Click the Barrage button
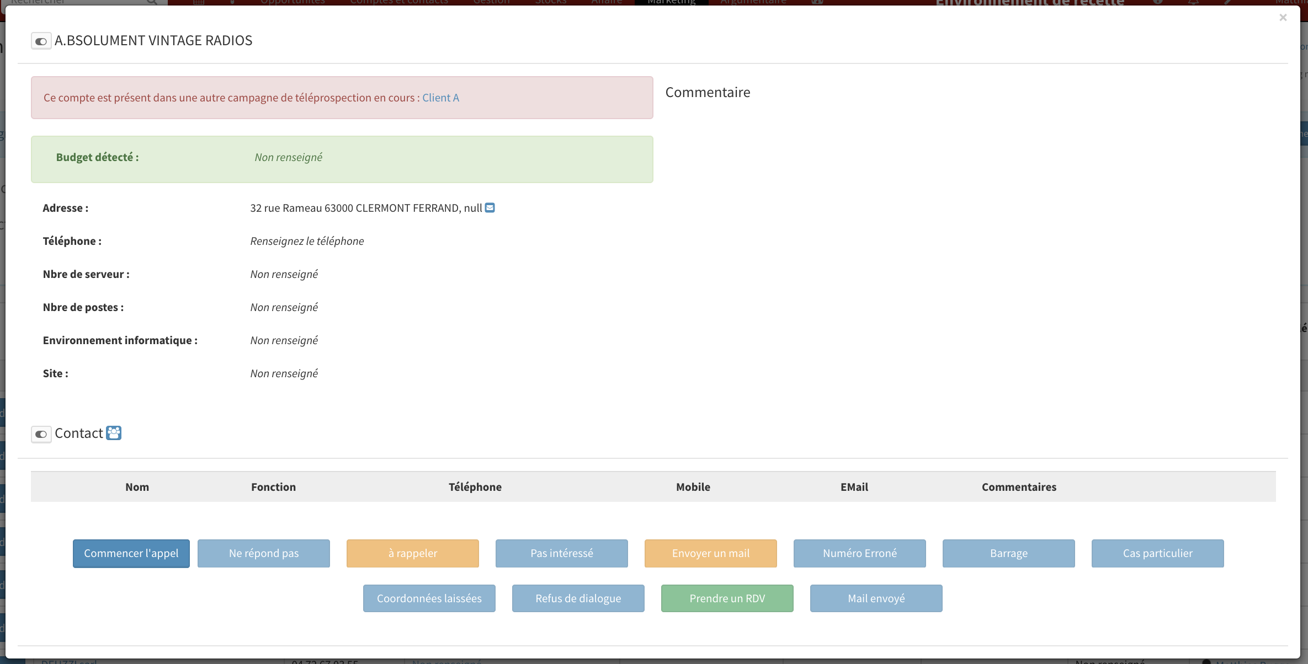Screen dimensions: 1308x664 [x=1009, y=553]
